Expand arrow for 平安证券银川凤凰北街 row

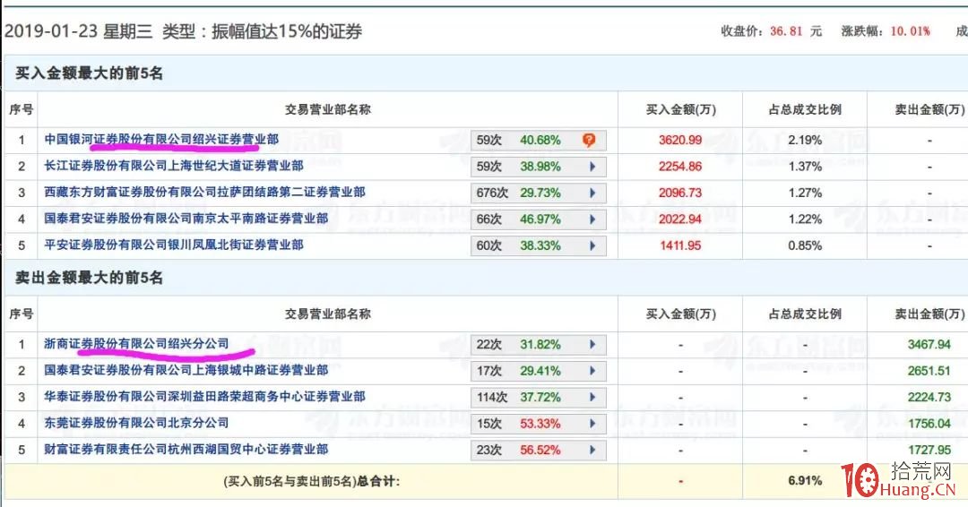coord(592,245)
